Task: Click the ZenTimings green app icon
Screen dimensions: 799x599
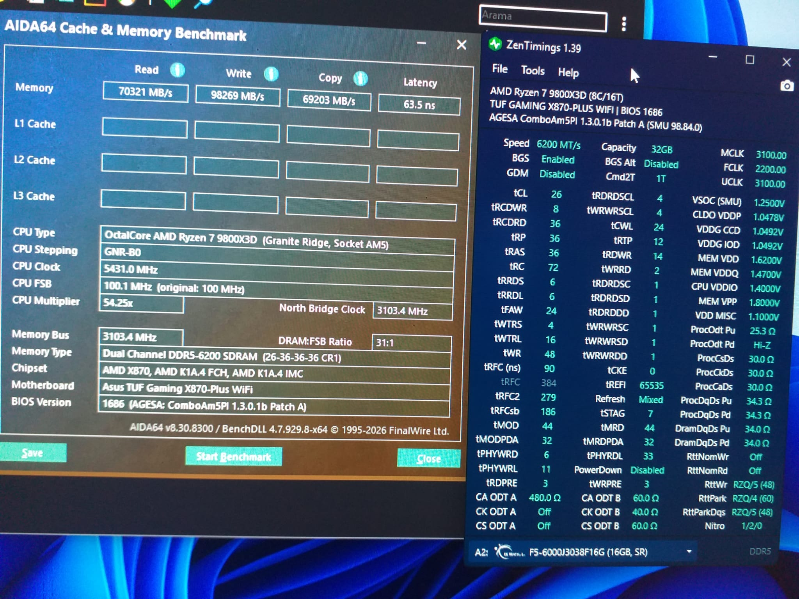Action: [495, 44]
